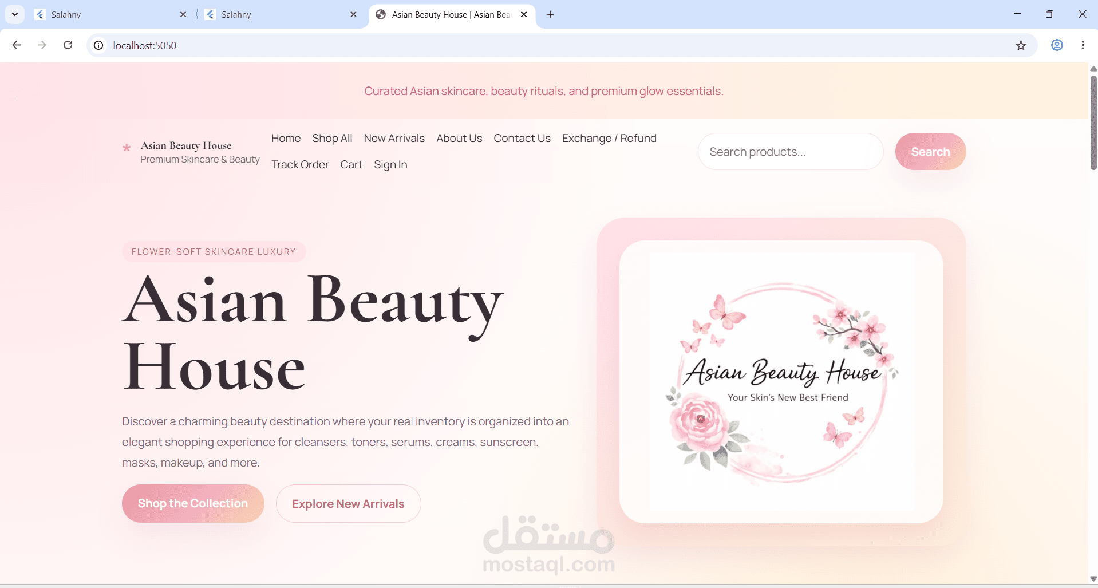
Task: Open Contact Us page
Action: click(522, 138)
